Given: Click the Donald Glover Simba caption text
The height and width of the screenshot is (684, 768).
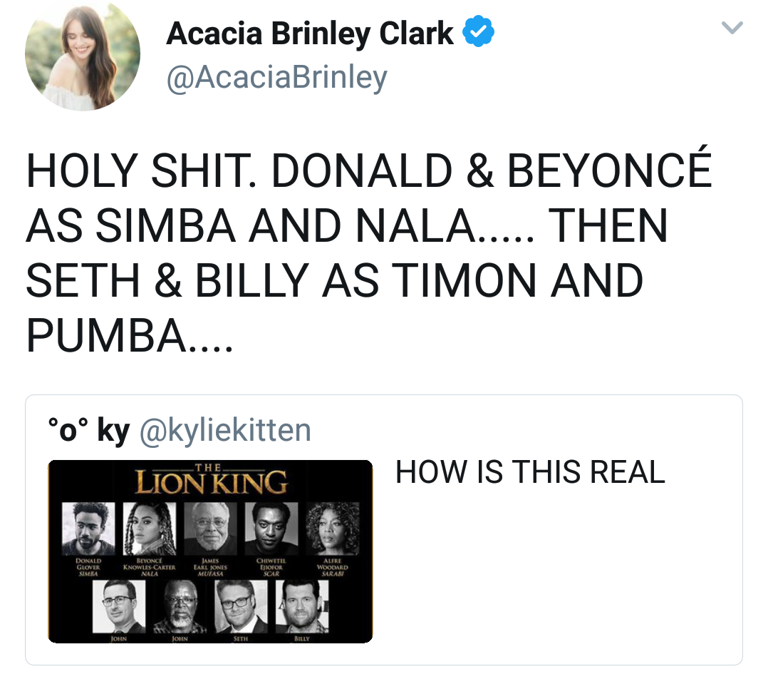Looking at the screenshot, I should (88, 567).
